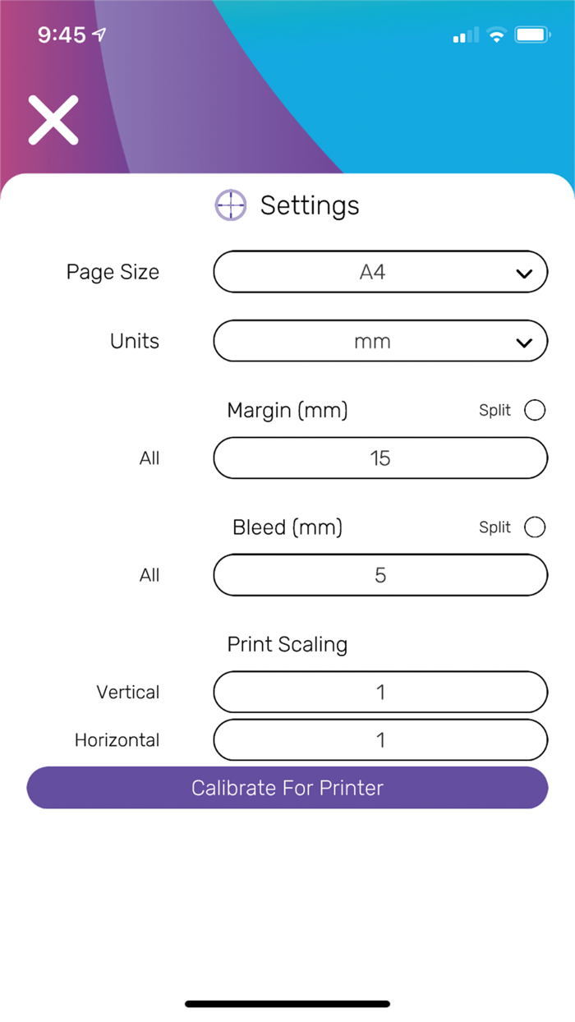Enable Split for Margin values
Viewport: 575px width, 1022px height.
tap(535, 410)
